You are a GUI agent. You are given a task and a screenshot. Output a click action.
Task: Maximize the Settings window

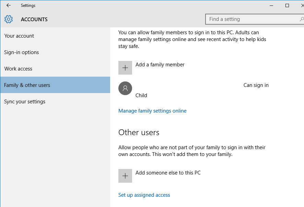tap(287, 5)
